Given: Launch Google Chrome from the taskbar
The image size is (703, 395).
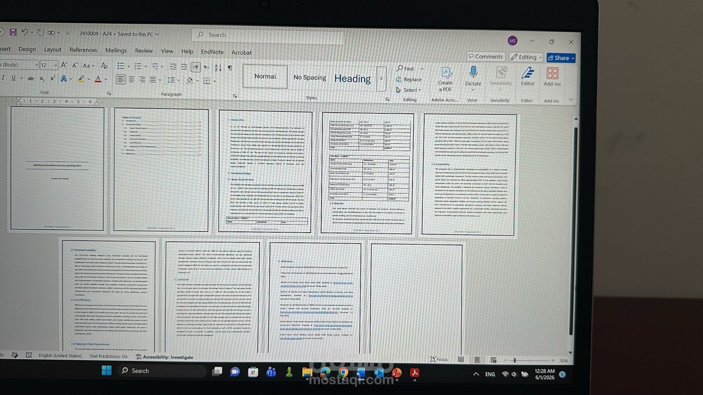Looking at the screenshot, I should 343,373.
